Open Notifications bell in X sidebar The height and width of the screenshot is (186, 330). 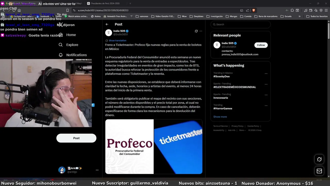61,55
